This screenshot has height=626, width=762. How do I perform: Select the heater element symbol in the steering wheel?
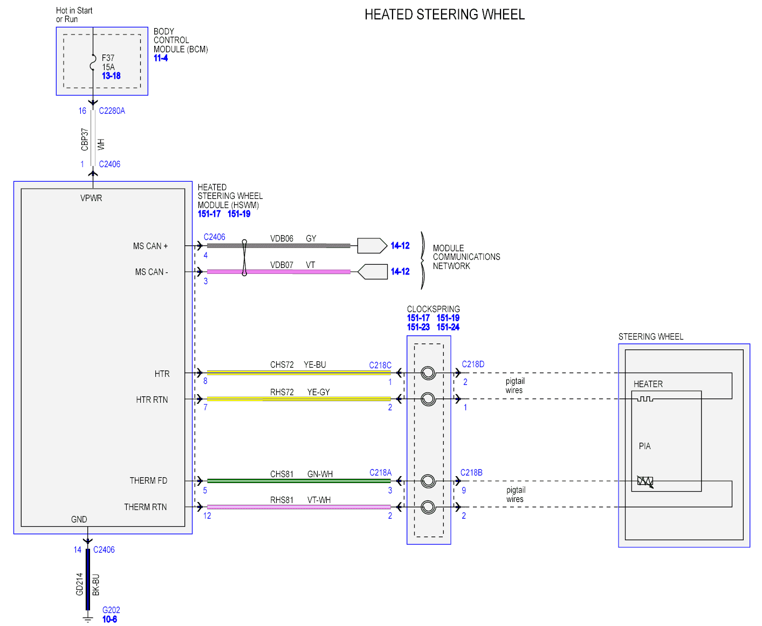click(645, 399)
